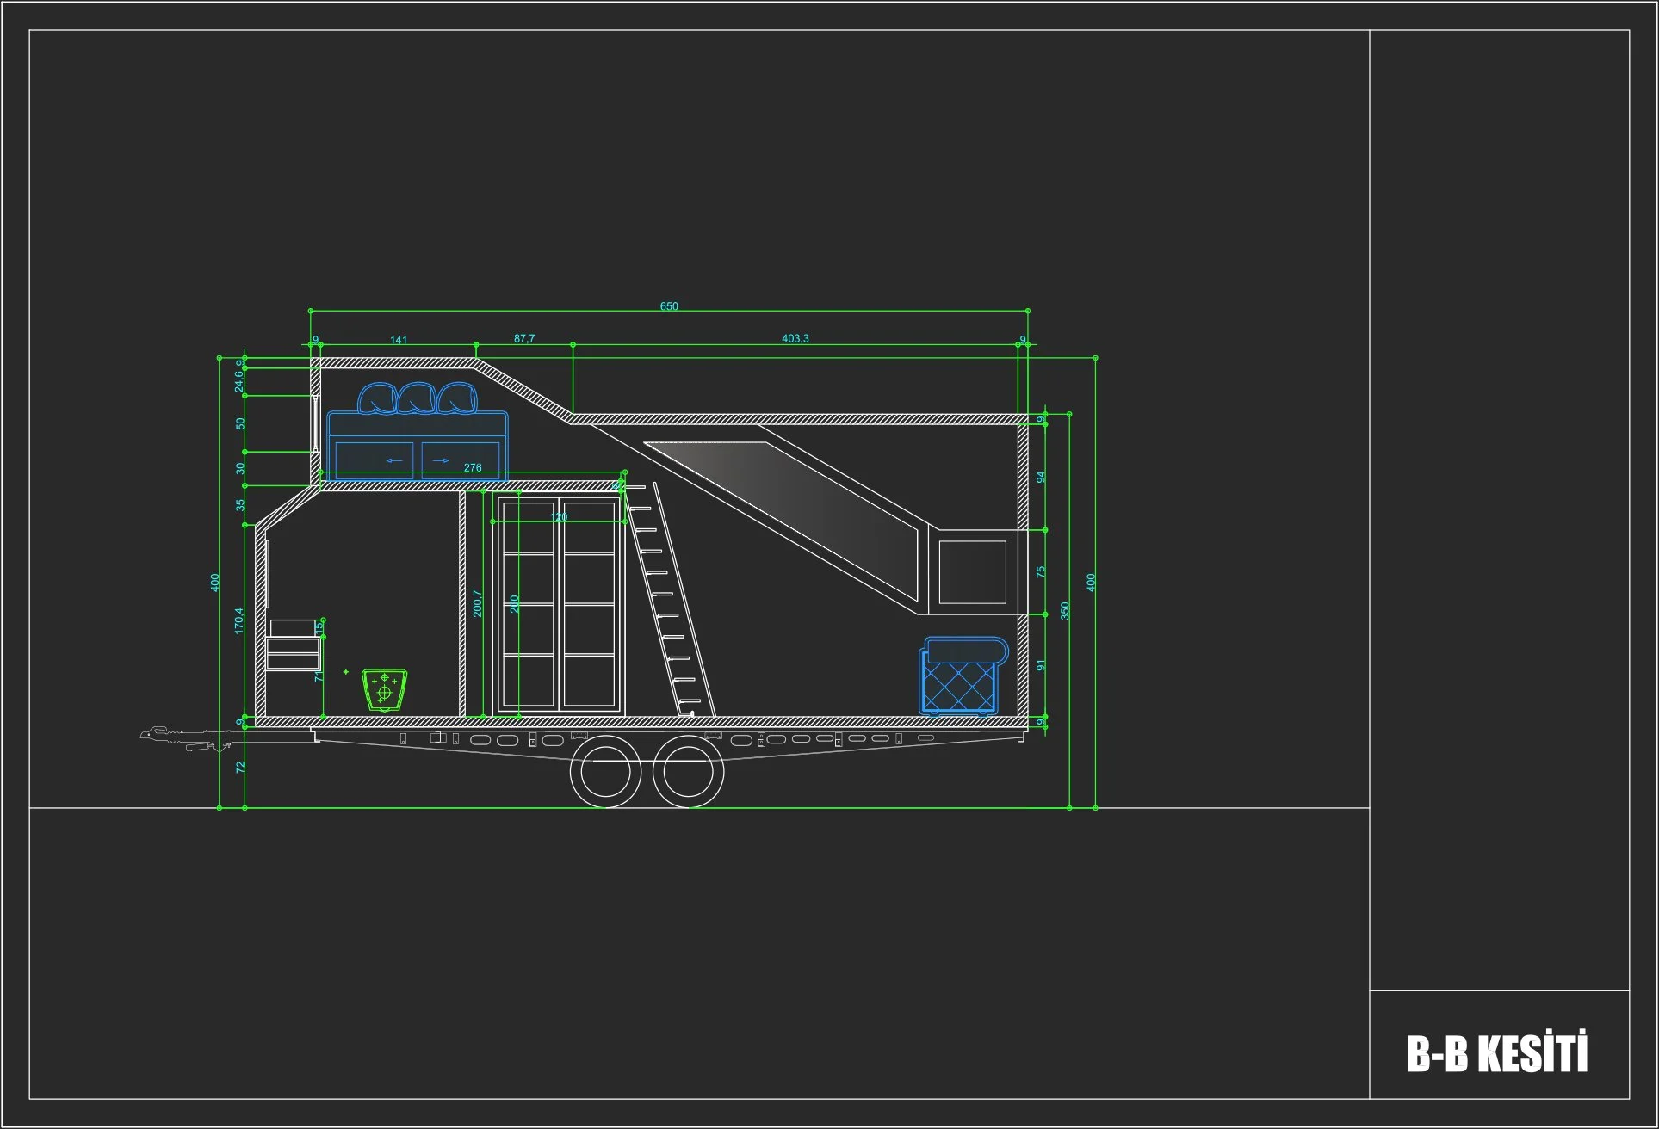This screenshot has width=1659, height=1129.
Task: Click the 200,7 vertical dimension text
Action: click(478, 603)
